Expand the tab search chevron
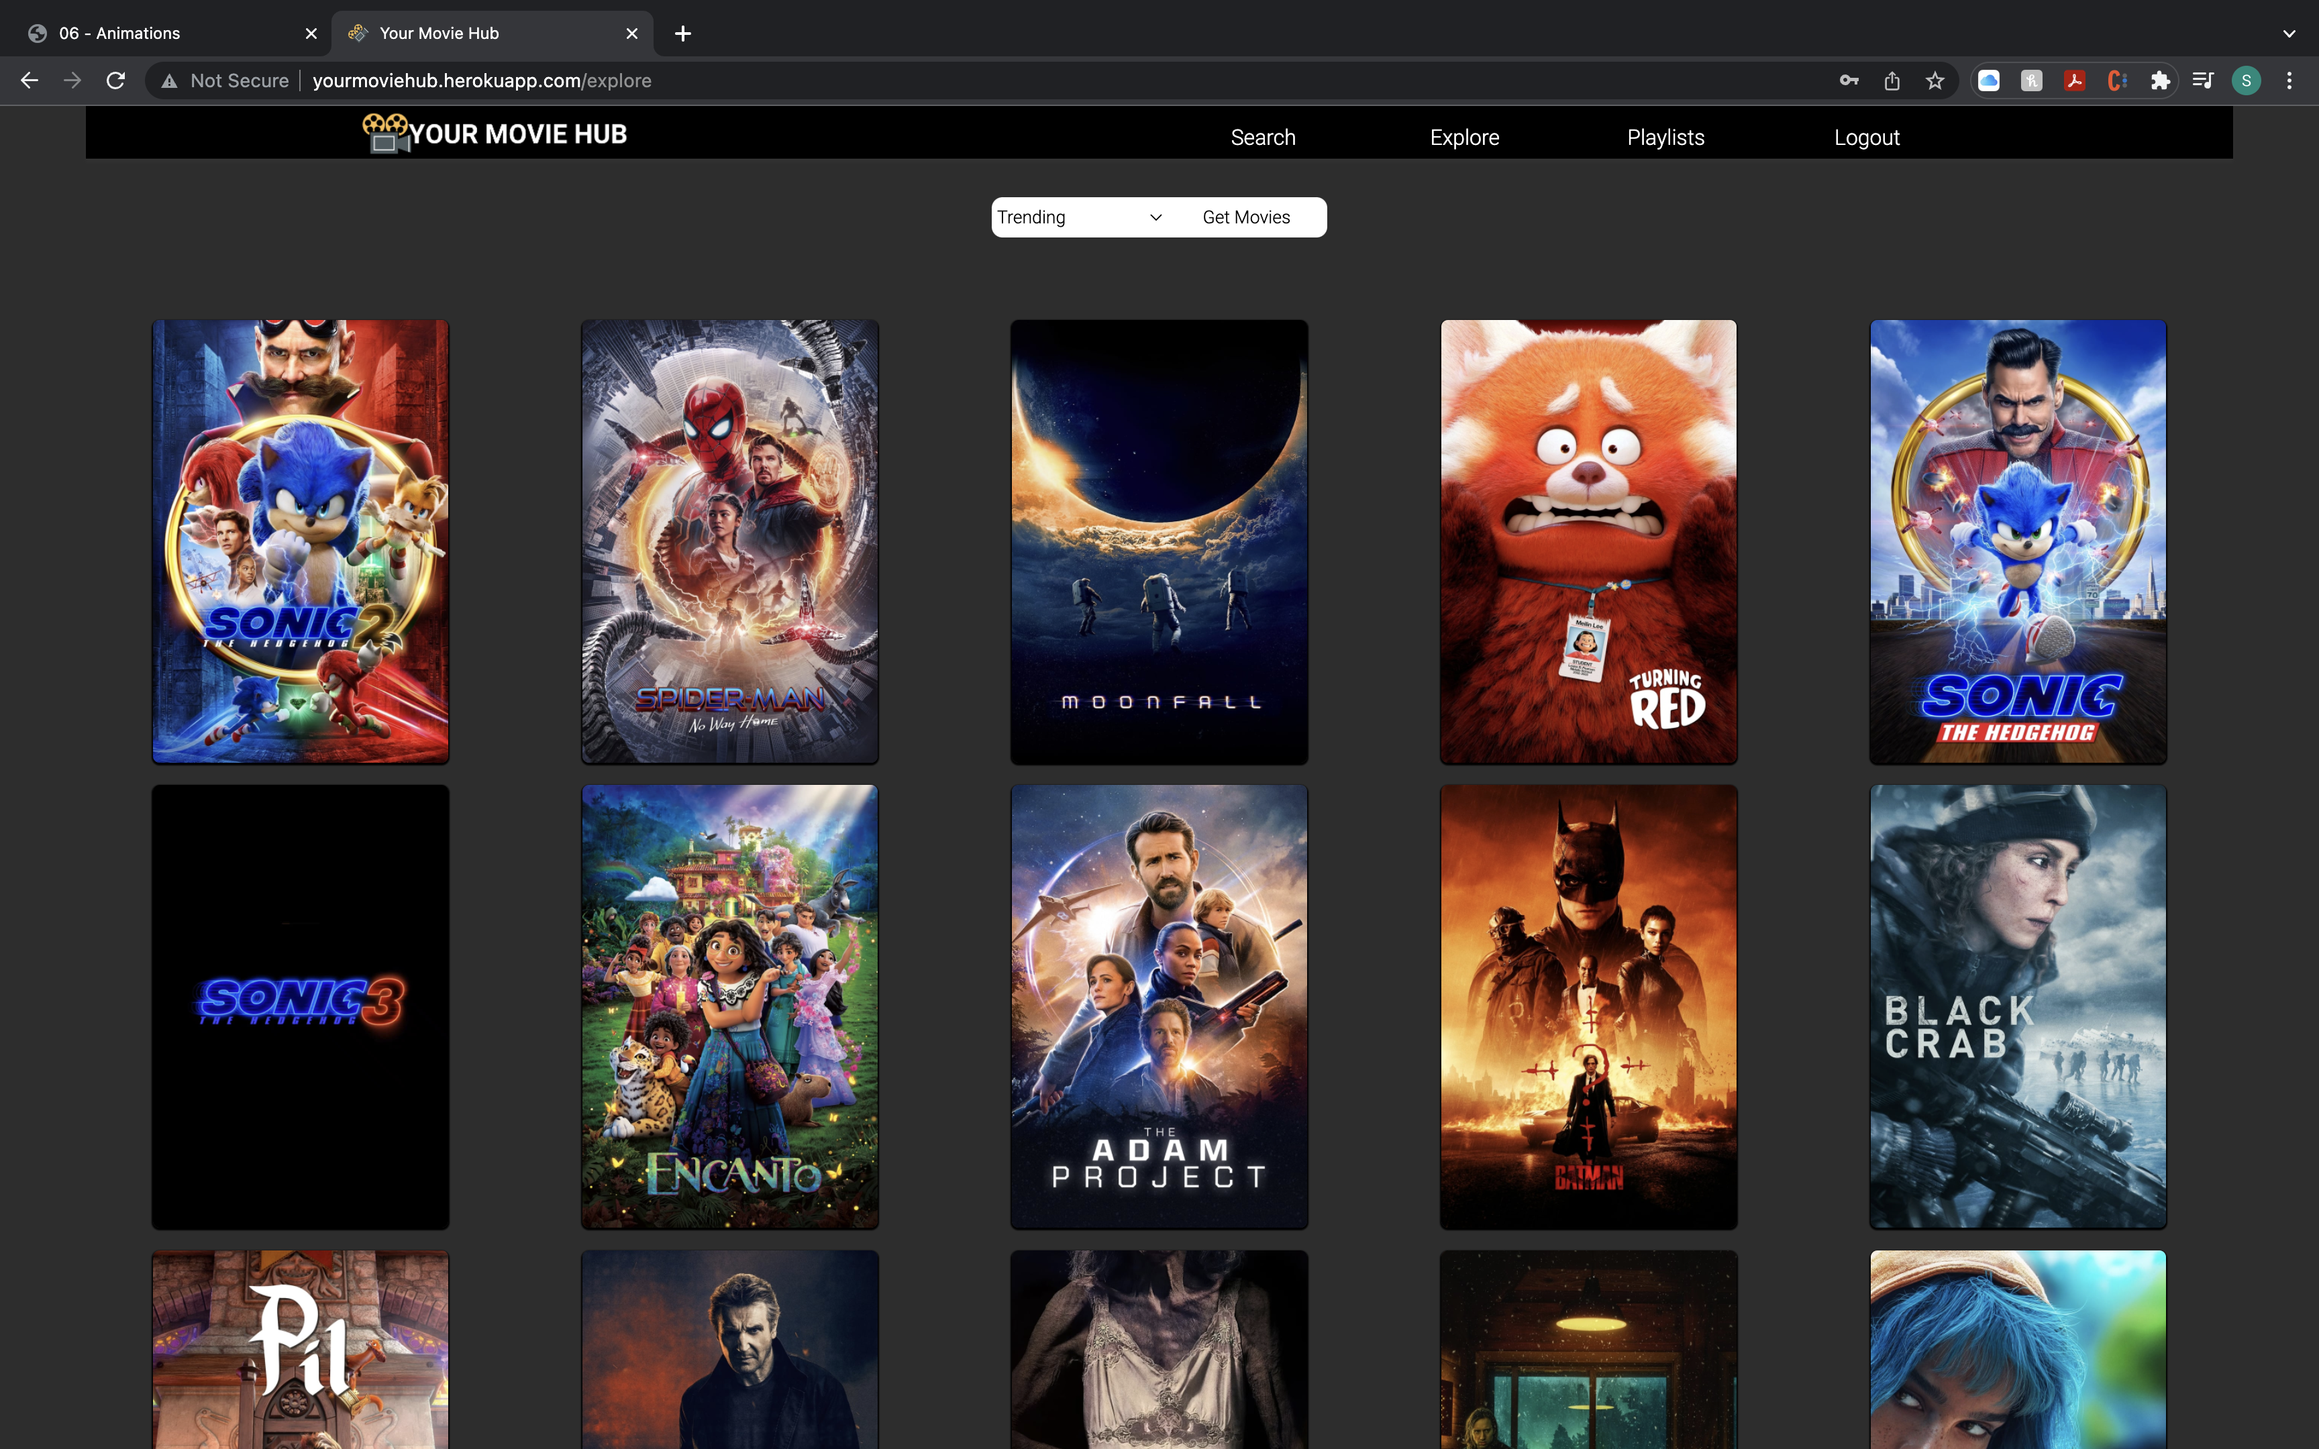Screen dimensions: 2319x1449 pos(2289,34)
